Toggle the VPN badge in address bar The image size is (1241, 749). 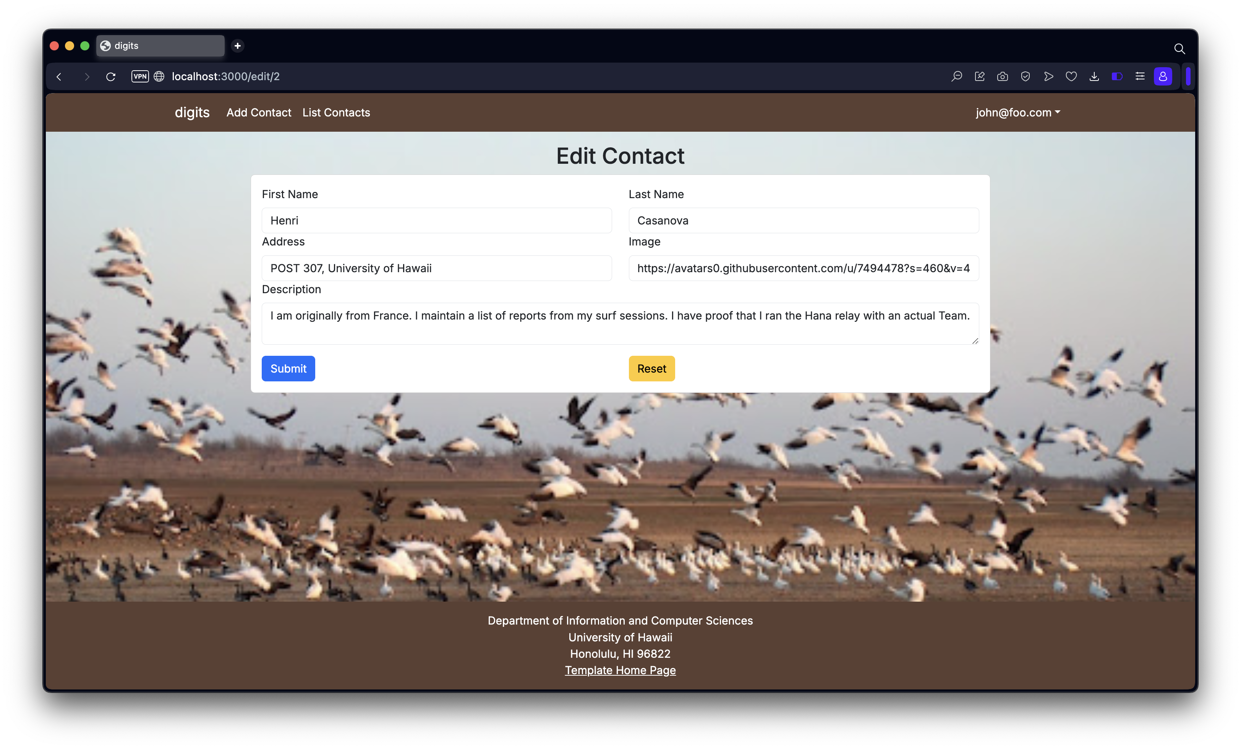coord(140,76)
